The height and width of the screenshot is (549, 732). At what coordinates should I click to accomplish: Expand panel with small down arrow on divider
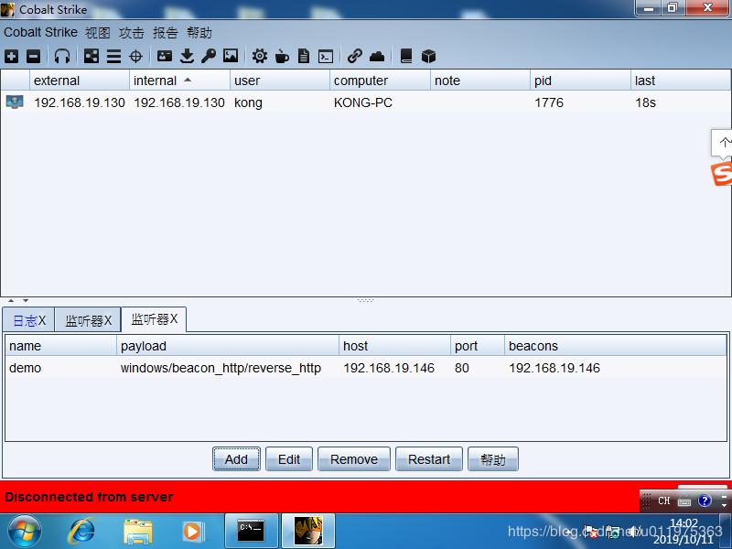pyautogui.click(x=26, y=300)
